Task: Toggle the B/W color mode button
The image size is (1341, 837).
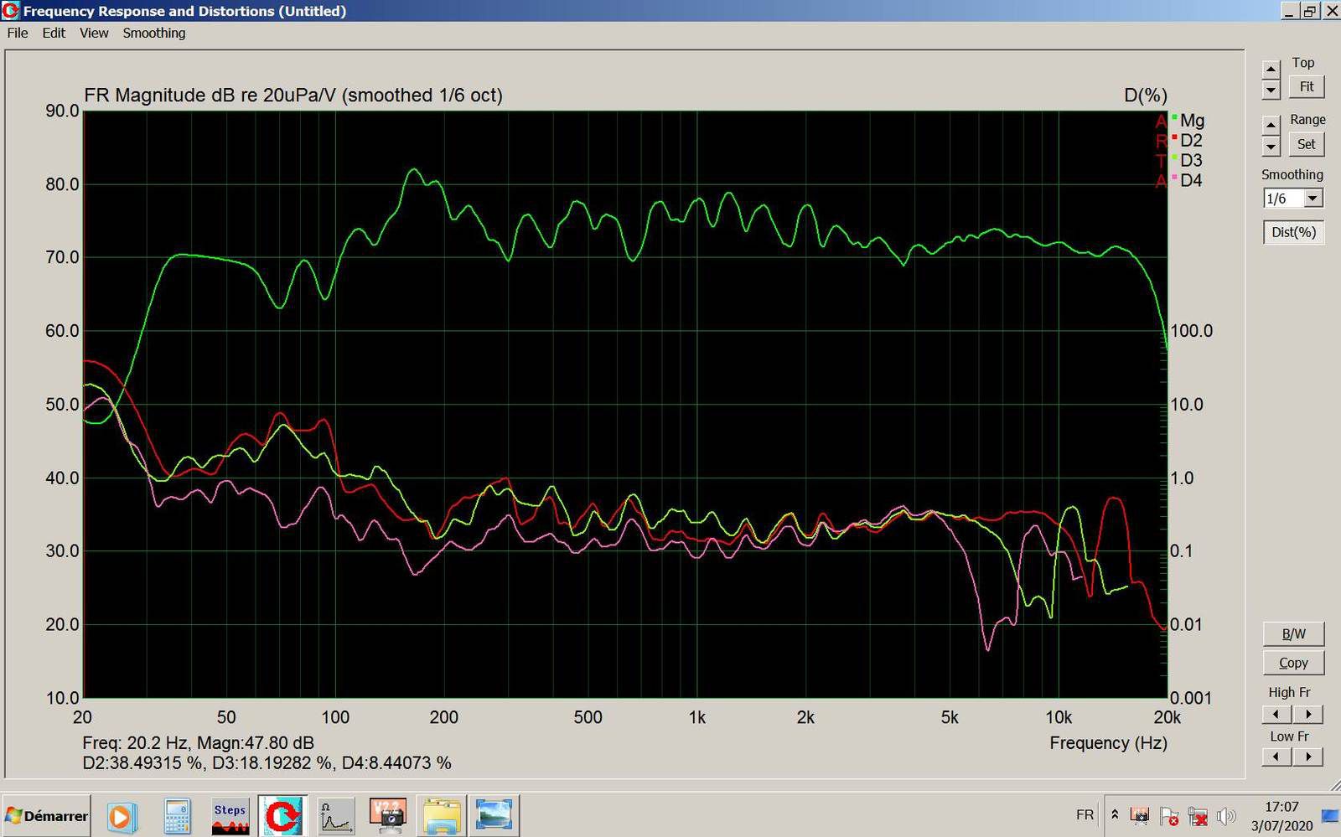Action: coord(1293,634)
